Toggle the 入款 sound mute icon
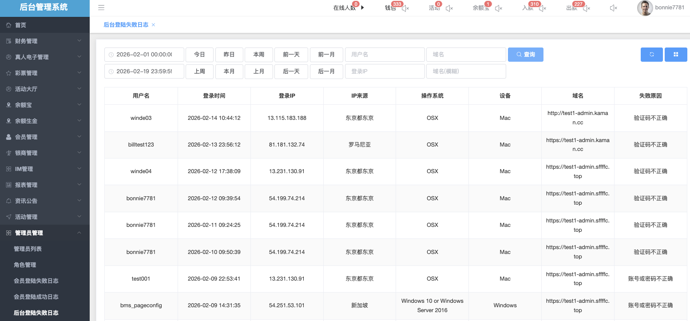 coord(542,8)
